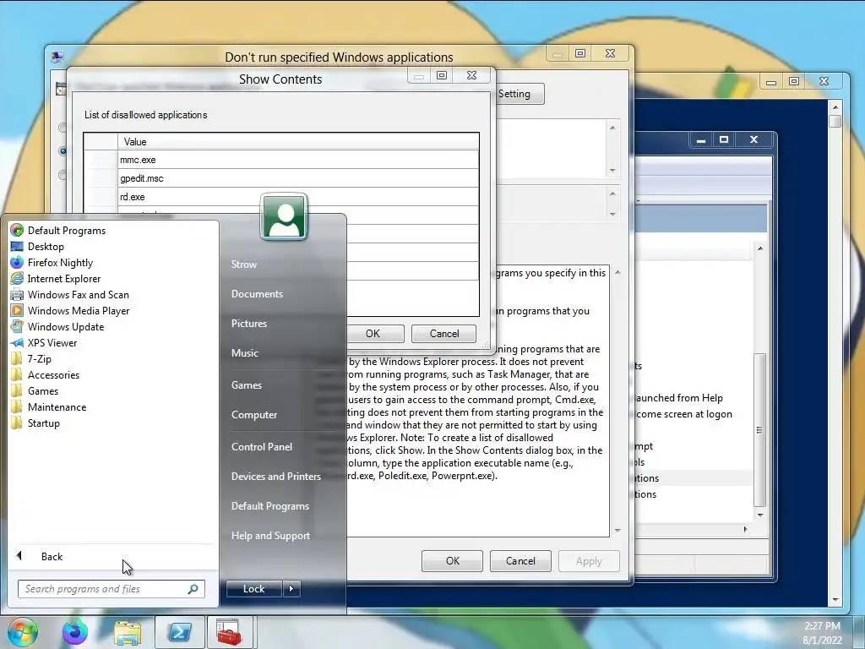Open Documents from the Start menu

click(257, 294)
